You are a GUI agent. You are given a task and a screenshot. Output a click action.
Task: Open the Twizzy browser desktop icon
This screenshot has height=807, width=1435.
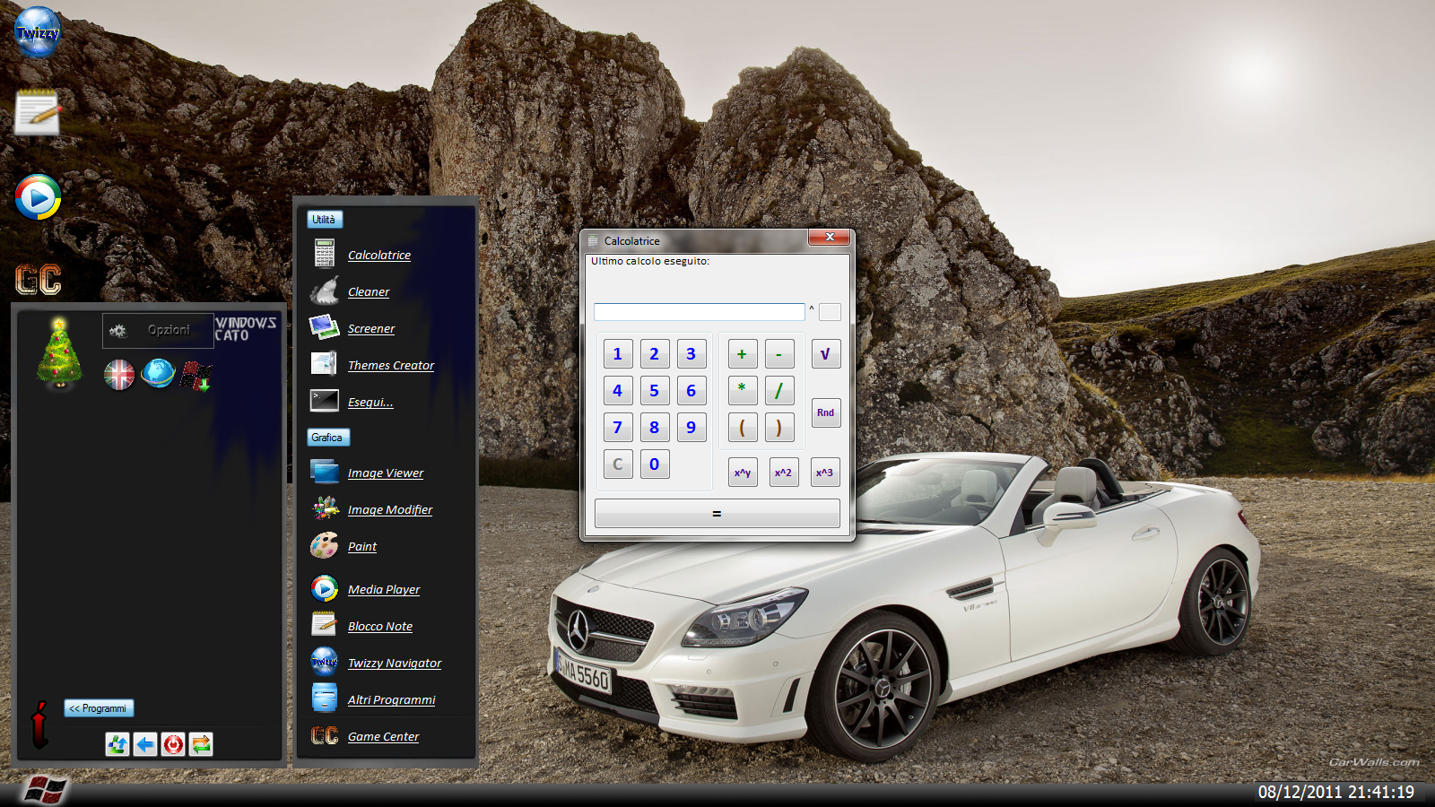coord(38,32)
